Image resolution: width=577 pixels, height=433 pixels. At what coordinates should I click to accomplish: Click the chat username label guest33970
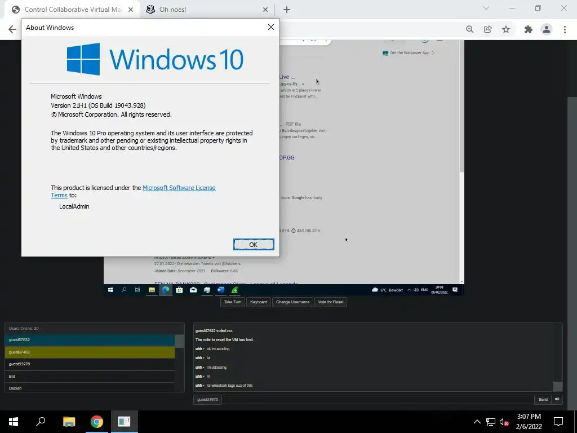click(207, 400)
